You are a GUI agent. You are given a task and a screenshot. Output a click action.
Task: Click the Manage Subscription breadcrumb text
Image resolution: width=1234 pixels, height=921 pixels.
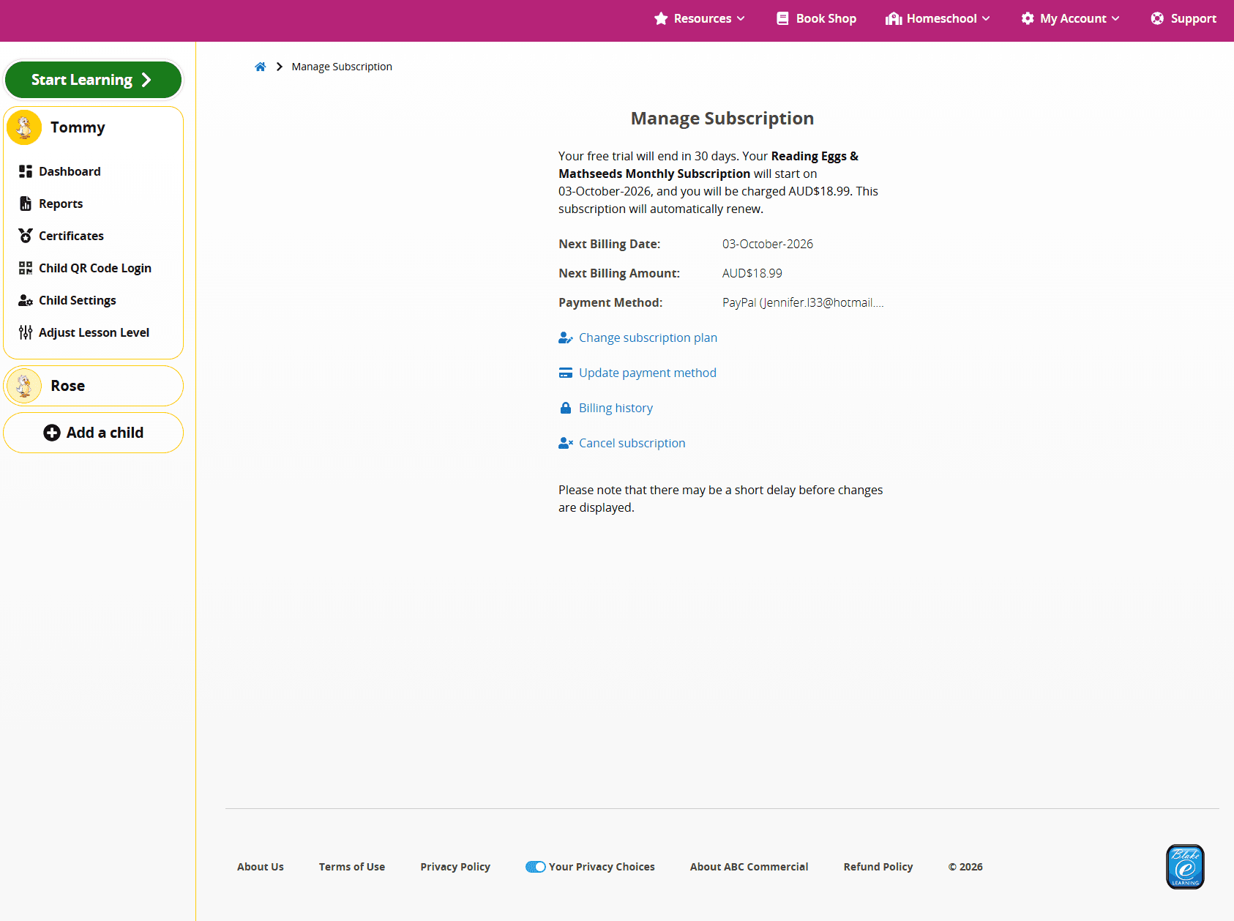(x=342, y=67)
